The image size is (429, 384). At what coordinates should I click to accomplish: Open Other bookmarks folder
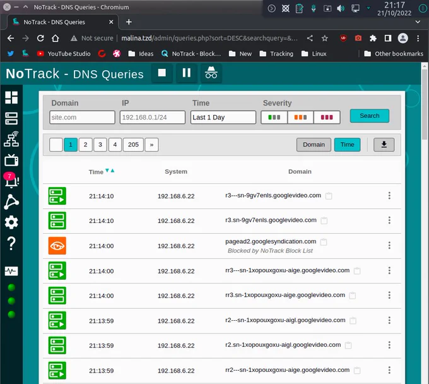(x=394, y=54)
